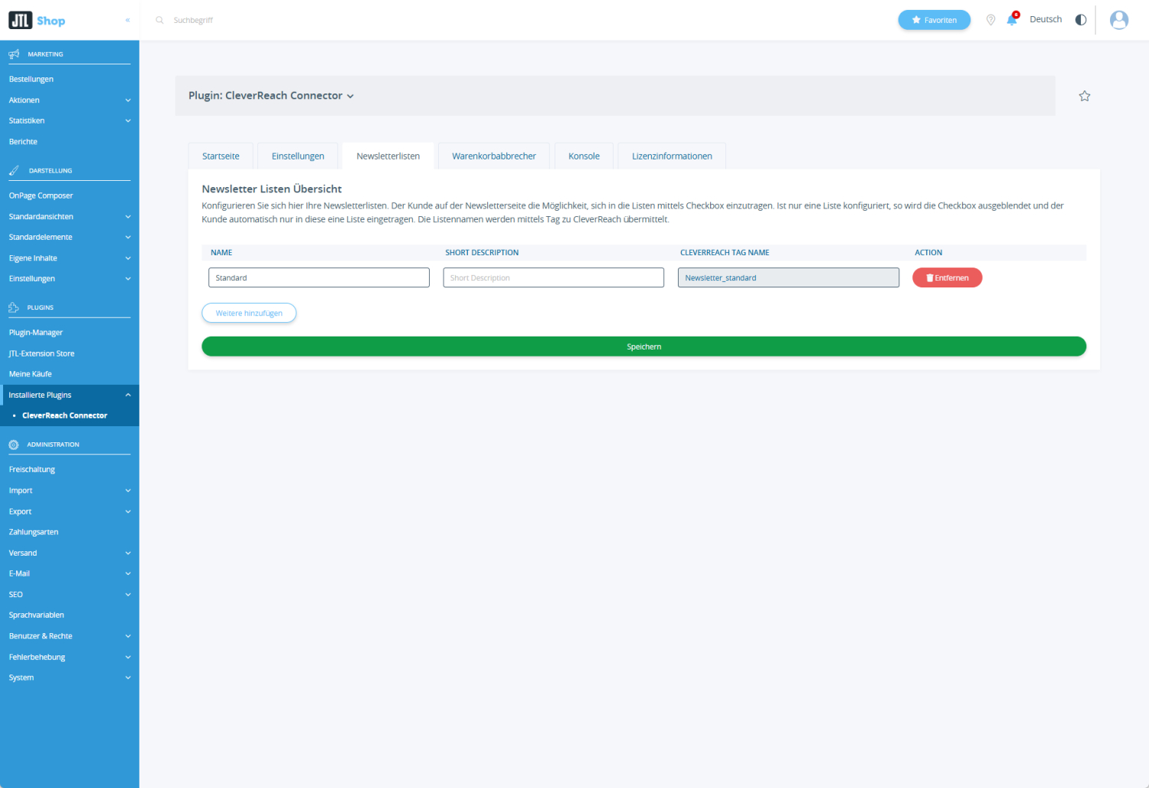Click into the Short Description field
This screenshot has width=1149, height=788.
click(x=553, y=278)
